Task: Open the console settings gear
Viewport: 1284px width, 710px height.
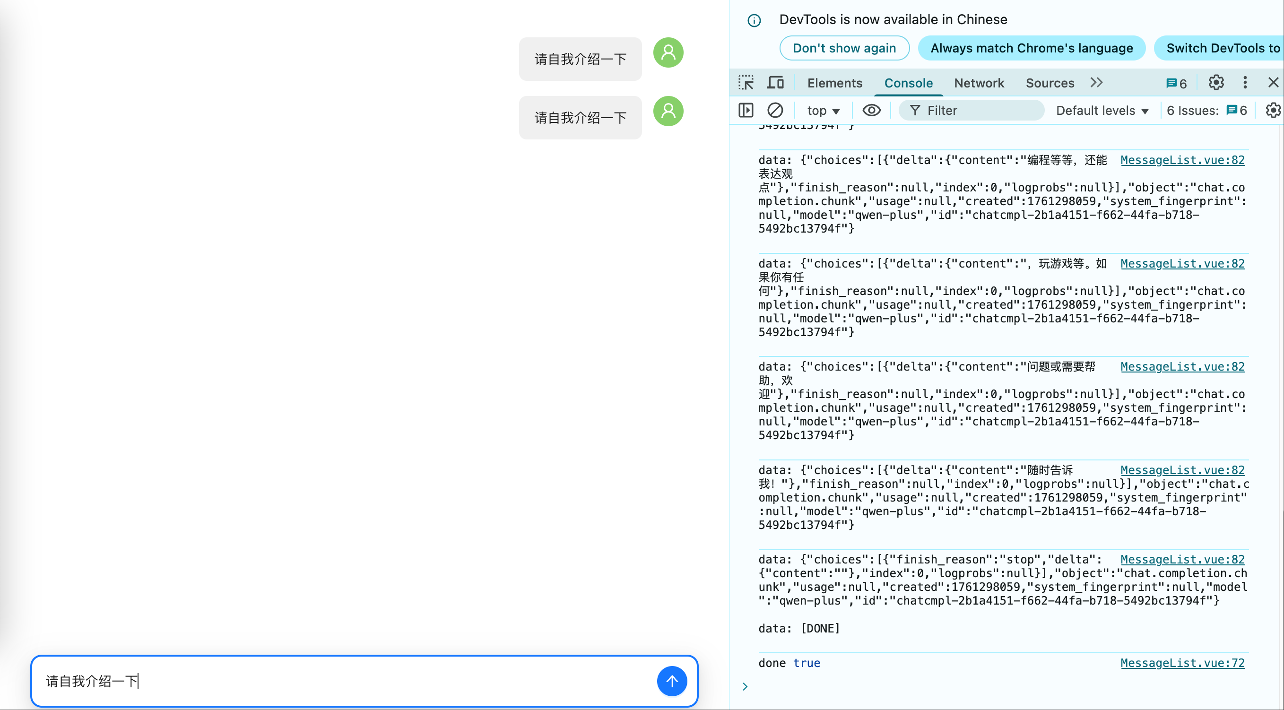Action: [x=1273, y=110]
